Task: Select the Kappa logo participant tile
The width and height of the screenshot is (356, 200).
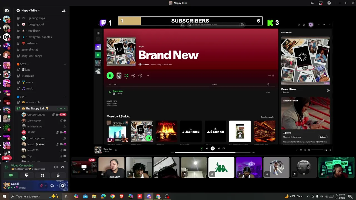Action: point(221,167)
